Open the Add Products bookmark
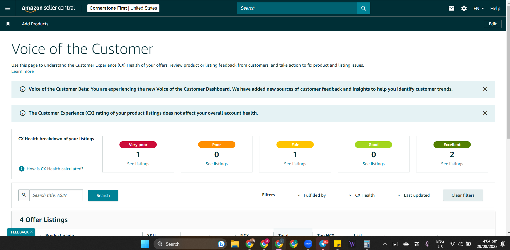Image resolution: width=510 pixels, height=250 pixels. click(x=35, y=24)
